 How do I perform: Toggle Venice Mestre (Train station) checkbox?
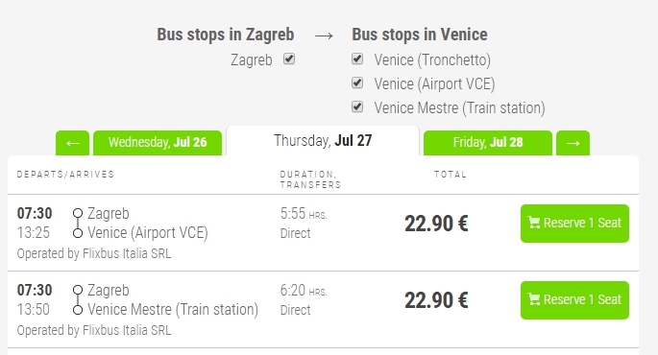[x=357, y=106]
